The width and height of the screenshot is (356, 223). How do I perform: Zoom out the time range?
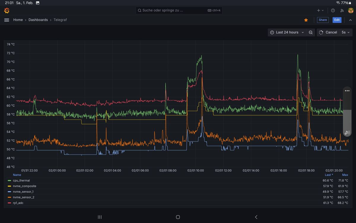click(311, 32)
